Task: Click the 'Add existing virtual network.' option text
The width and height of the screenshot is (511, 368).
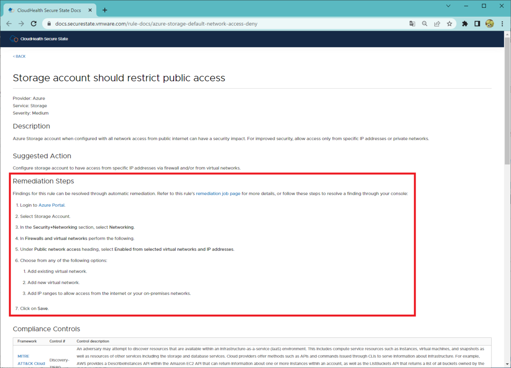Action: click(57, 271)
